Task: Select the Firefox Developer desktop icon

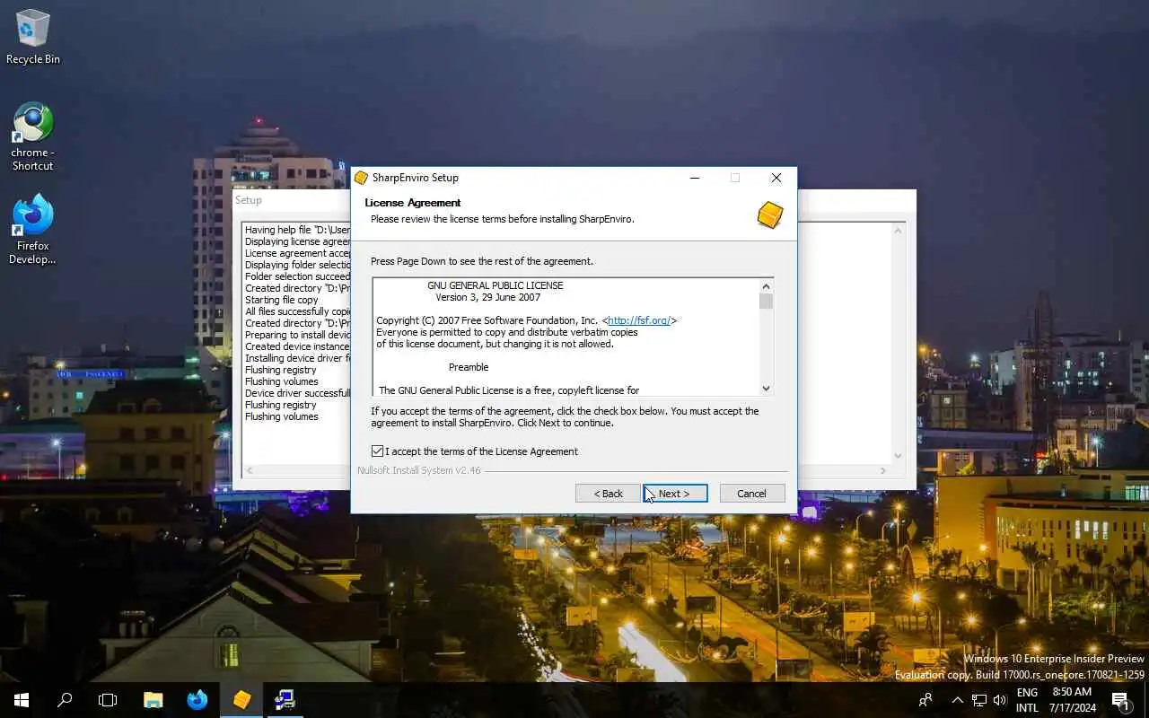Action: coord(33,230)
